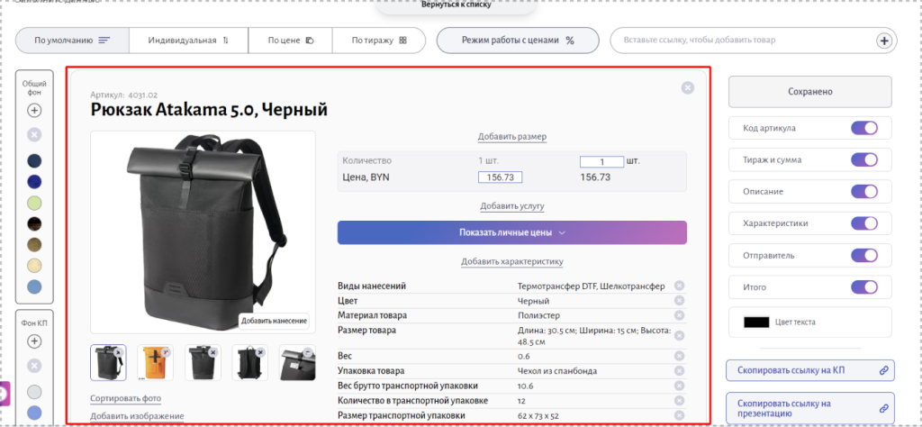Open Режим работы с ценами

click(518, 41)
